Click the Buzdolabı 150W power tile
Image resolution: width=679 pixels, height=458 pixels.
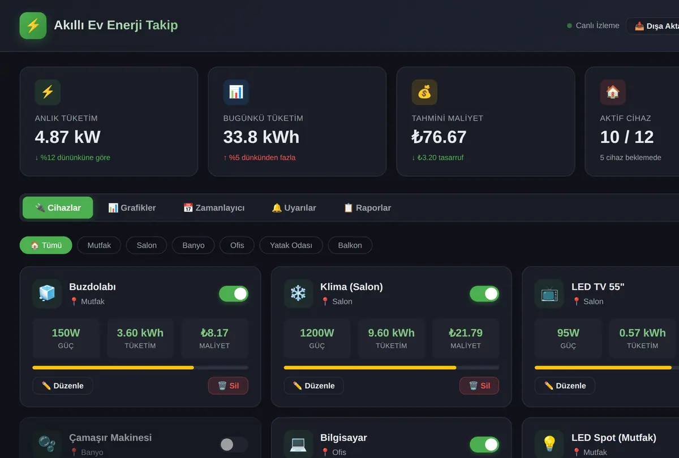click(66, 338)
